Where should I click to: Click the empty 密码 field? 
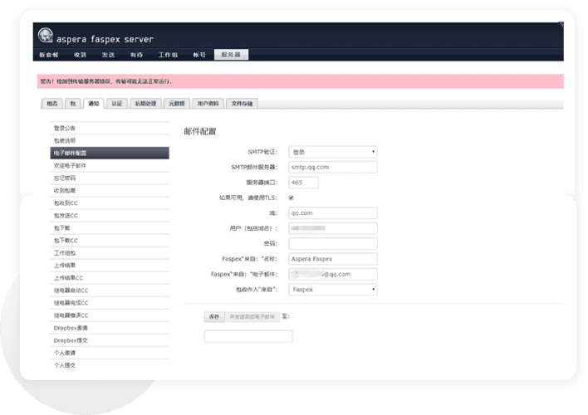pos(332,243)
